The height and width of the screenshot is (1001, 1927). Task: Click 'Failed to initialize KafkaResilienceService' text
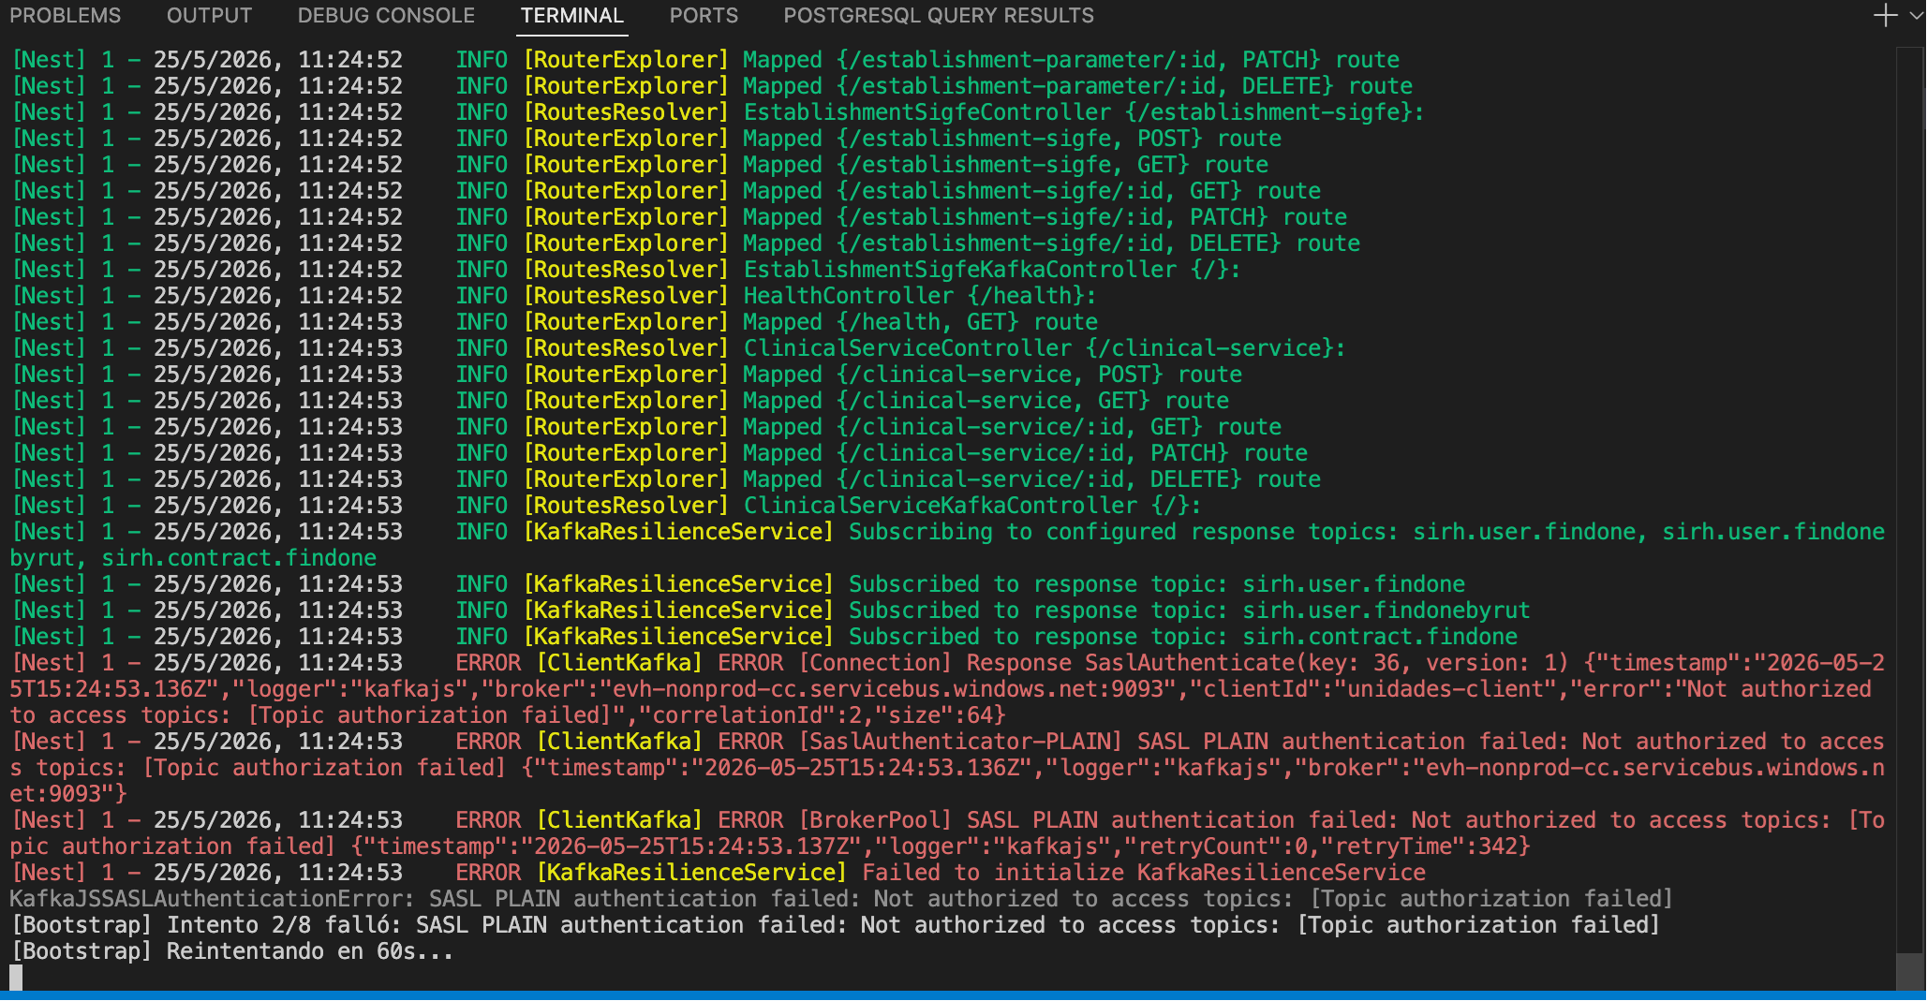click(x=1144, y=873)
